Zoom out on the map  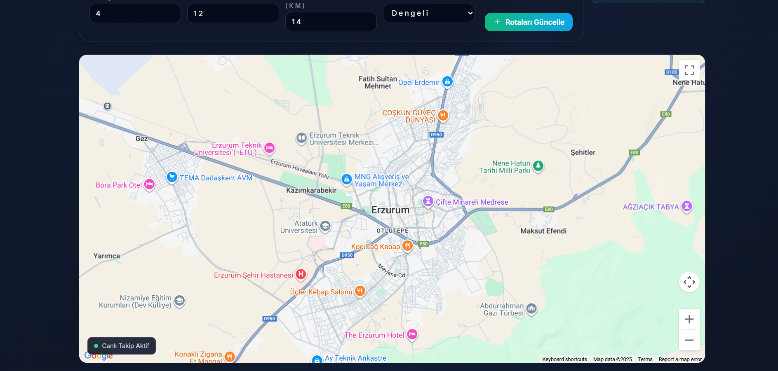click(689, 340)
